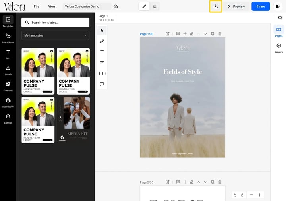Zoom in with the plus button
This screenshot has height=201, width=286.
click(260, 195)
